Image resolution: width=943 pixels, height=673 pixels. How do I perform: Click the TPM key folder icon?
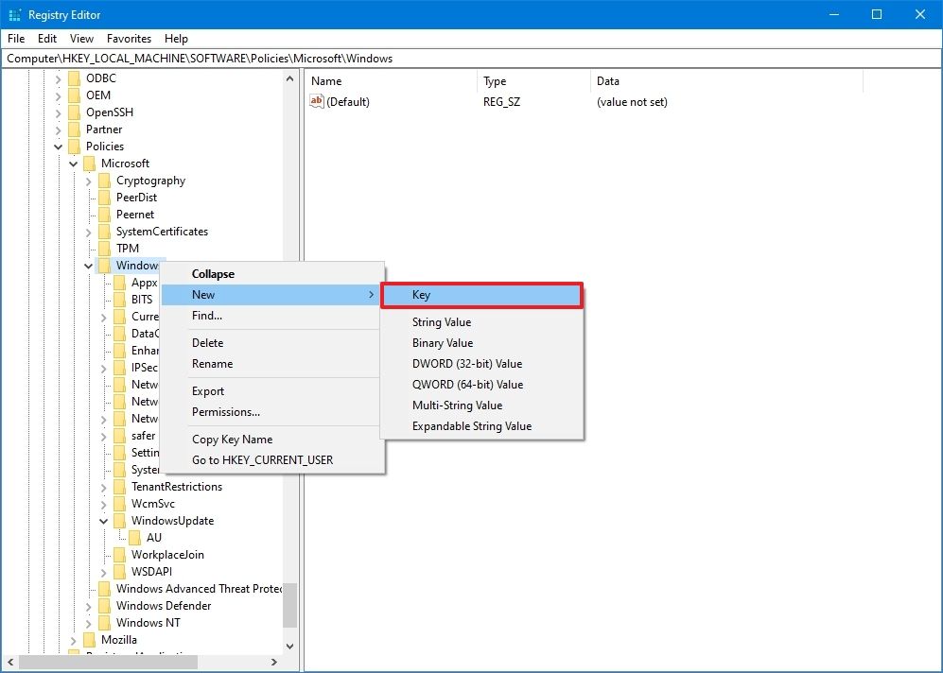(104, 248)
